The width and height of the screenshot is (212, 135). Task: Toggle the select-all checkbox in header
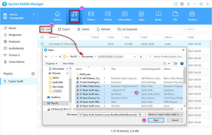[42, 37]
